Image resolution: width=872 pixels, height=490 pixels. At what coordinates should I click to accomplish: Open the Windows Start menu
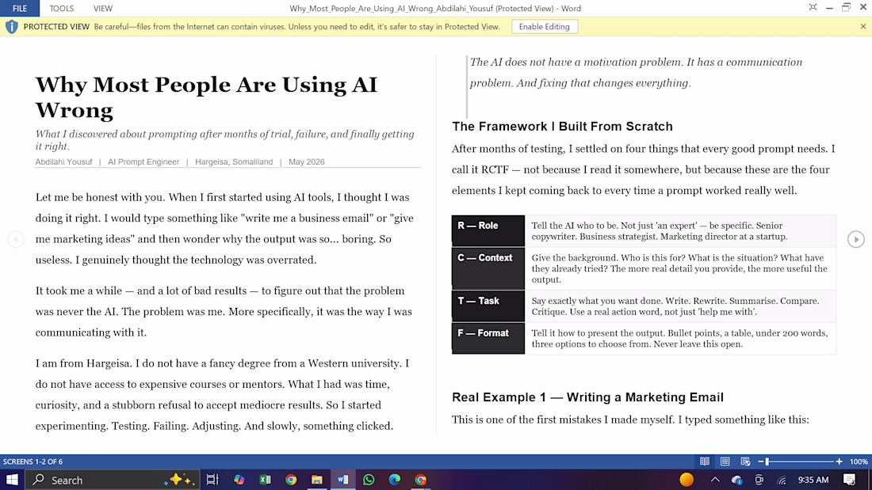12,480
